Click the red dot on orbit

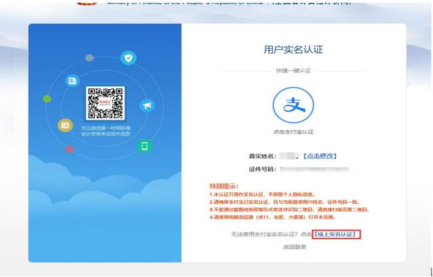pos(69,149)
